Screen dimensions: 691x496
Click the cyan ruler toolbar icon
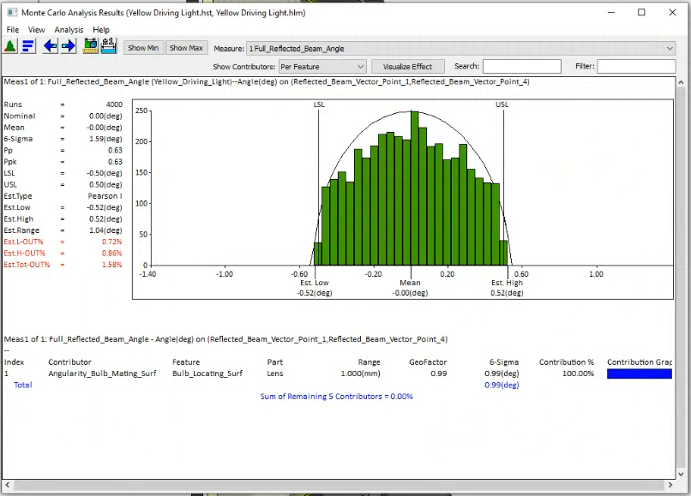click(109, 47)
